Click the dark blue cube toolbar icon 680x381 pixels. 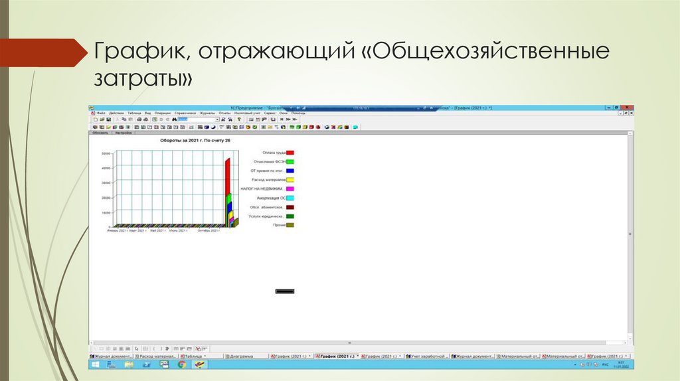coord(207,127)
